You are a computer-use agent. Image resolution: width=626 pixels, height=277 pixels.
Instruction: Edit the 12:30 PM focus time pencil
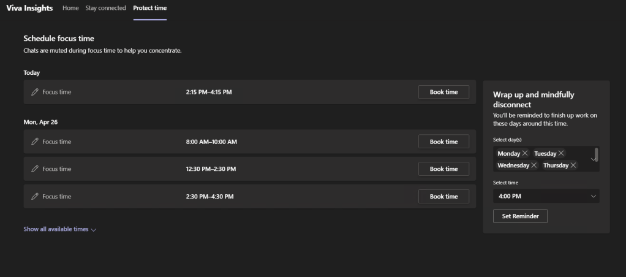35,169
